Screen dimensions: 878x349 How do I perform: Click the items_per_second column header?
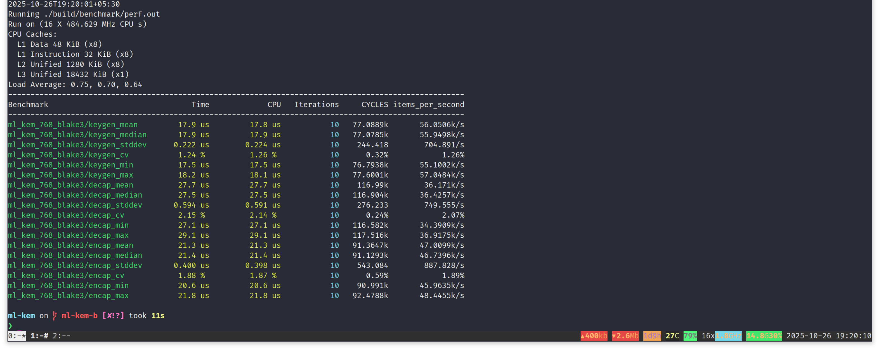pos(428,104)
